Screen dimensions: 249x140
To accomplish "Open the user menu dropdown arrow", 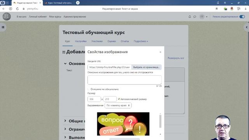I will coord(207,17).
